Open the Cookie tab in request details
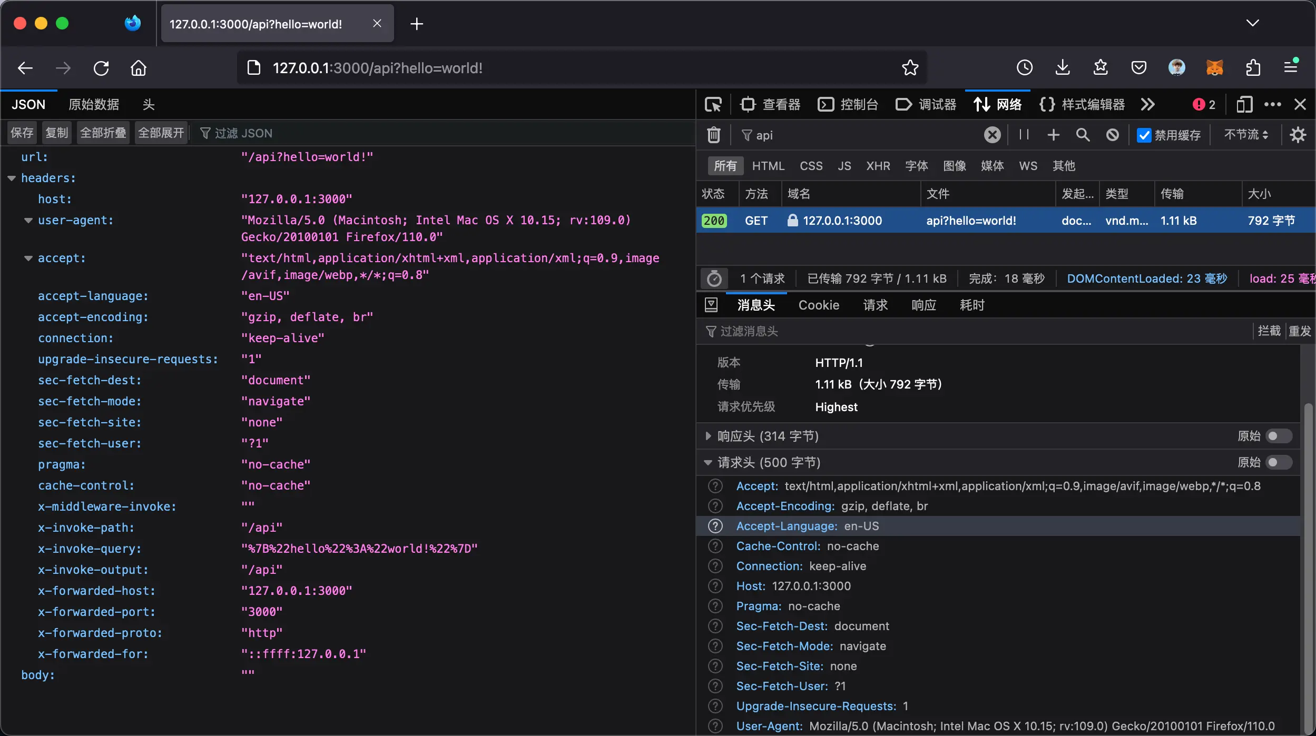 coord(818,305)
